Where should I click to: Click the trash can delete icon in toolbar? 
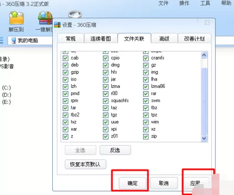[x=75, y=14]
